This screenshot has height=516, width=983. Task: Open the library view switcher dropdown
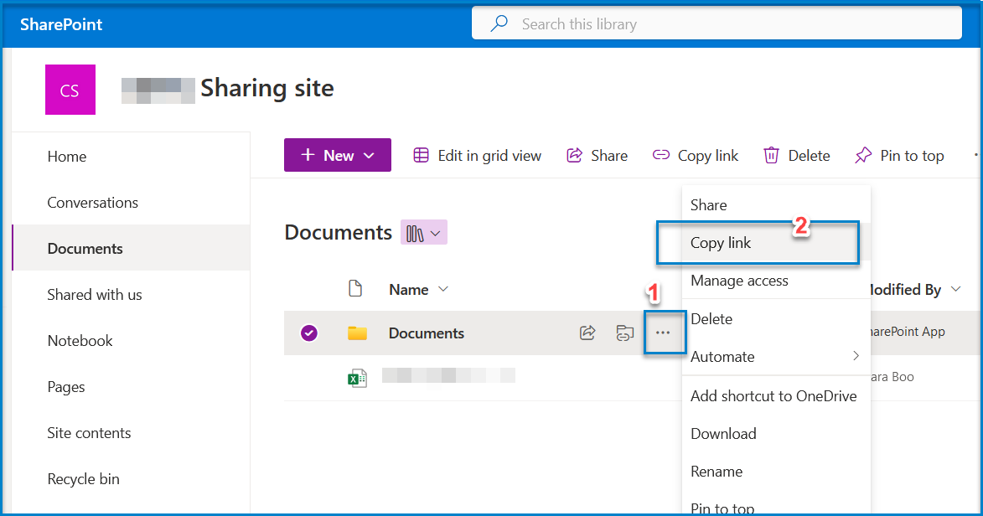tap(423, 232)
